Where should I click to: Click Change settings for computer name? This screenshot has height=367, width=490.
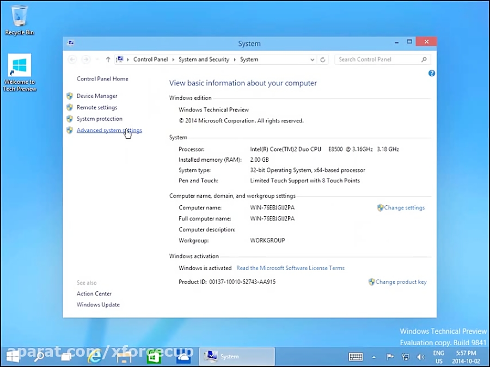pos(404,208)
